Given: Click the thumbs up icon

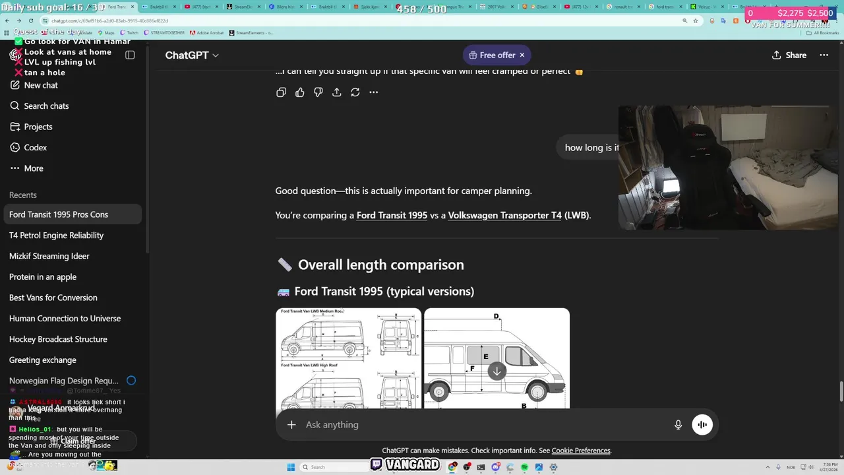Looking at the screenshot, I should point(300,92).
